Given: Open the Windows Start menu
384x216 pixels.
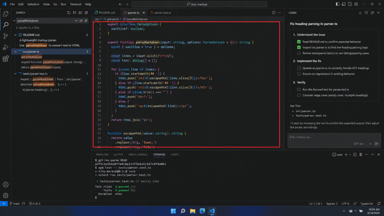Looking at the screenshot, I should click(173, 211).
